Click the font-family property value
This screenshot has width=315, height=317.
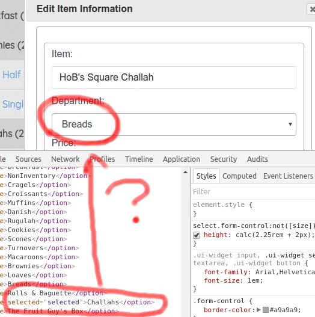pos(285,272)
